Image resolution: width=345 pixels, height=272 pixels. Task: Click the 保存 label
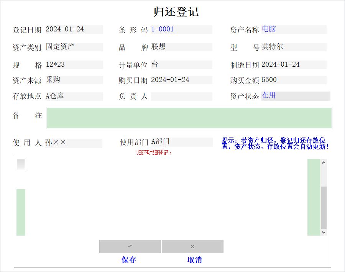(x=129, y=260)
